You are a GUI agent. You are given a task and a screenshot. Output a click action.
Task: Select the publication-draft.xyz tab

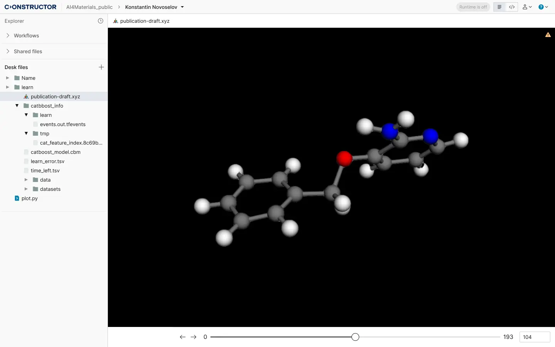click(141, 21)
